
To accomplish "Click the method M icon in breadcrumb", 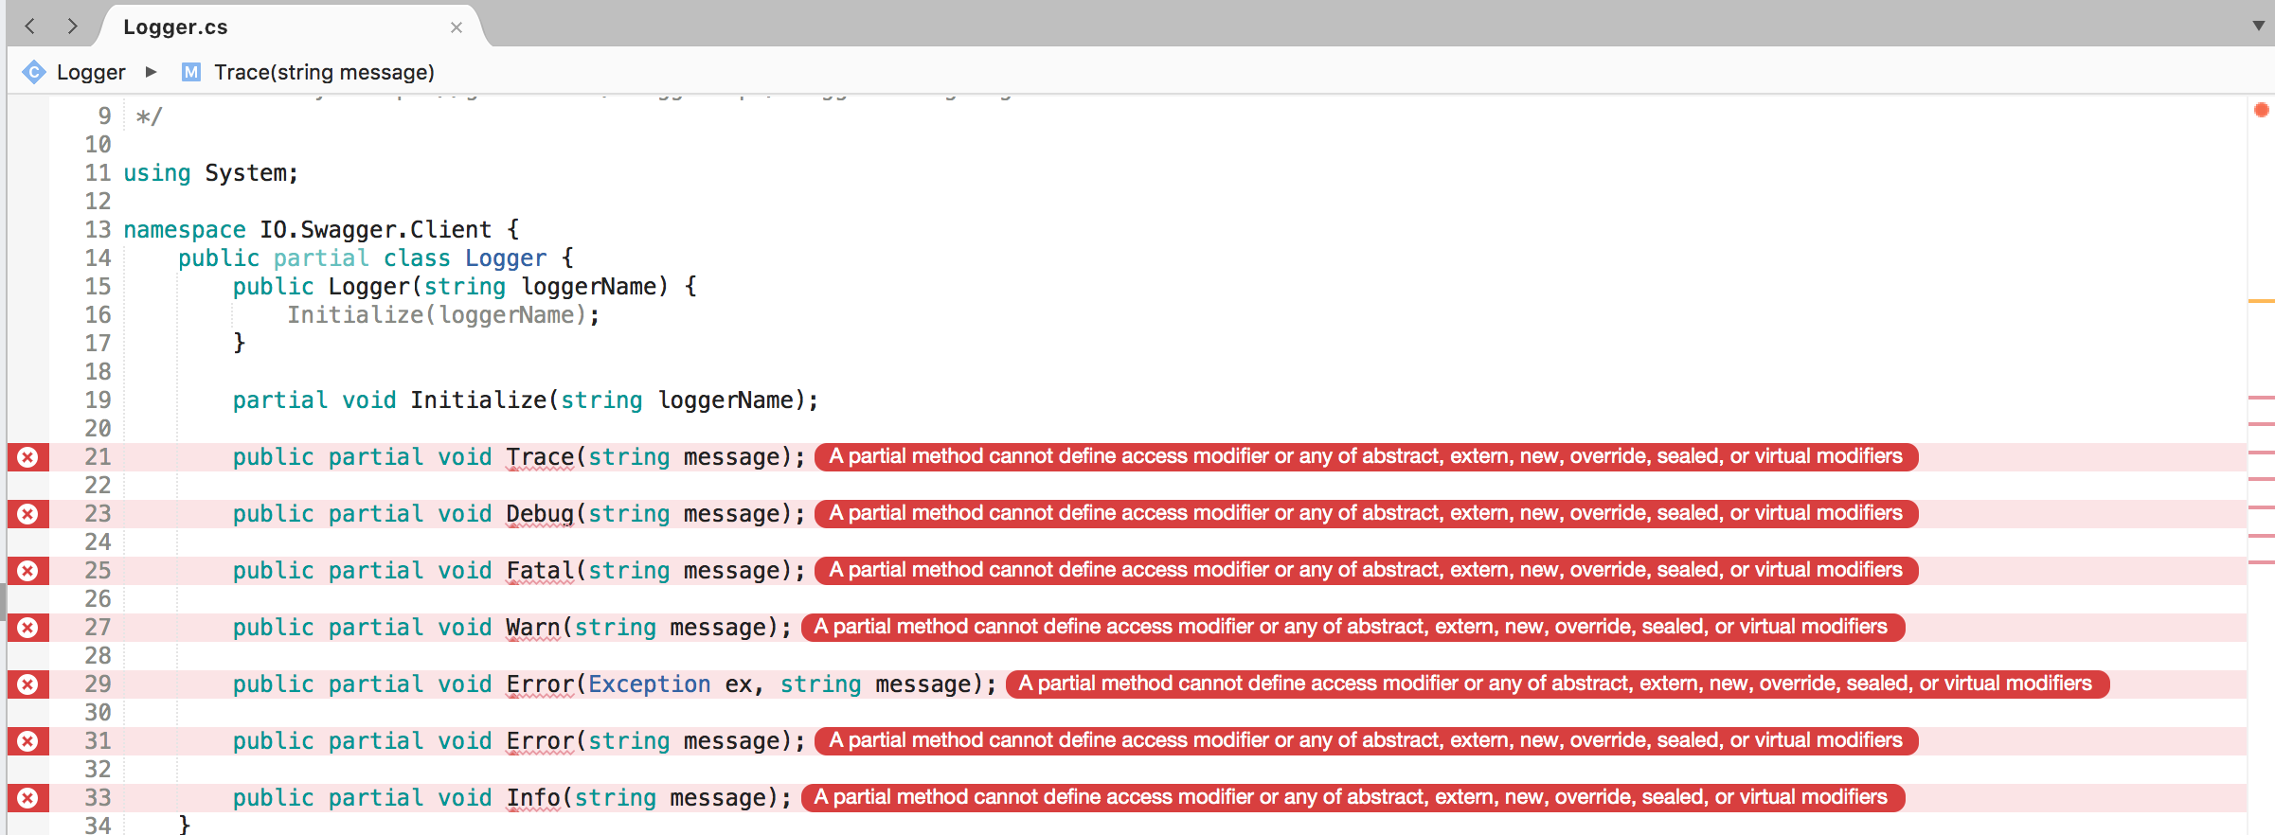I will pos(191,72).
